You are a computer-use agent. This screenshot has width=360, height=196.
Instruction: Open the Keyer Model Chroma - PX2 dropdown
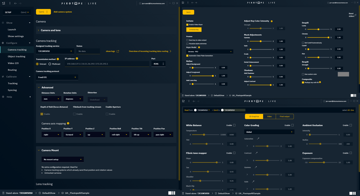[209, 52]
